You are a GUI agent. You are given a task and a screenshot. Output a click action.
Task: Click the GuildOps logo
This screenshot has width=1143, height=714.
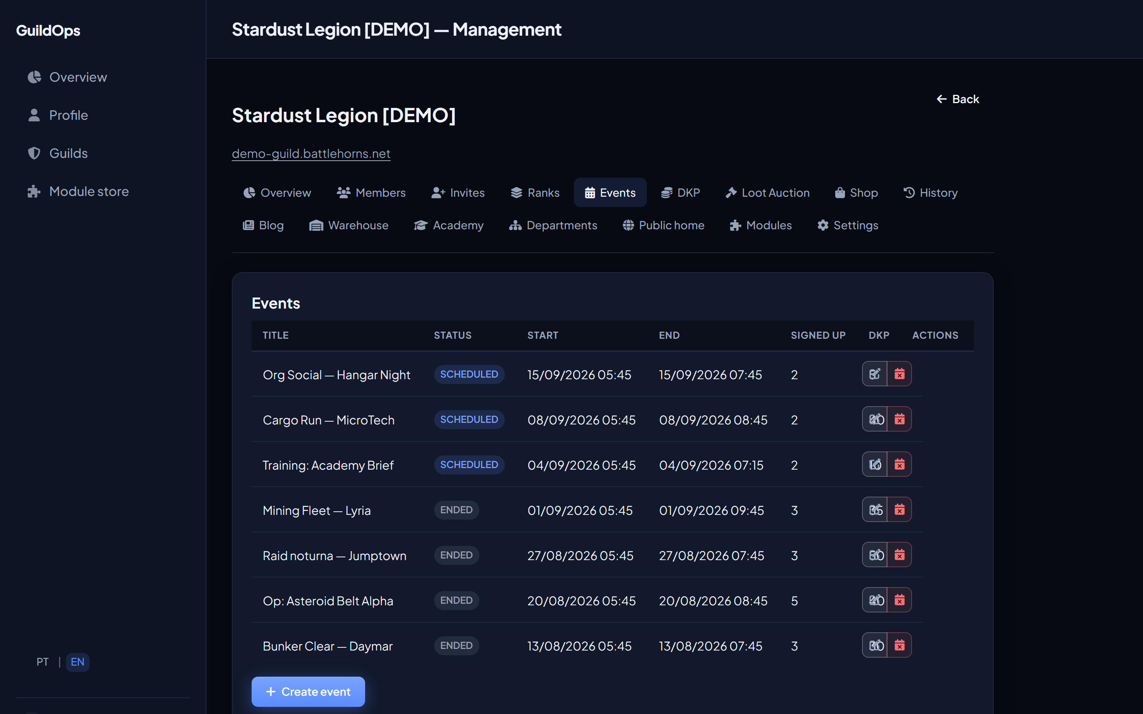tap(48, 31)
